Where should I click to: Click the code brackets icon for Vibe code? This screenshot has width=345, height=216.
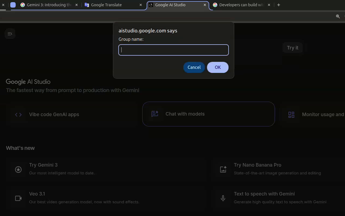[18, 114]
